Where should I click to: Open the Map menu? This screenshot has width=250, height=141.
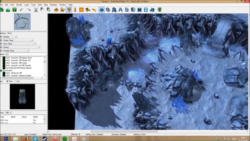coord(46,5)
